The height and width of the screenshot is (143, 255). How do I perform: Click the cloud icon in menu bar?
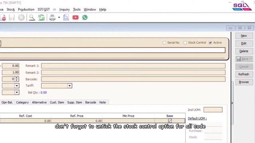[55, 10]
